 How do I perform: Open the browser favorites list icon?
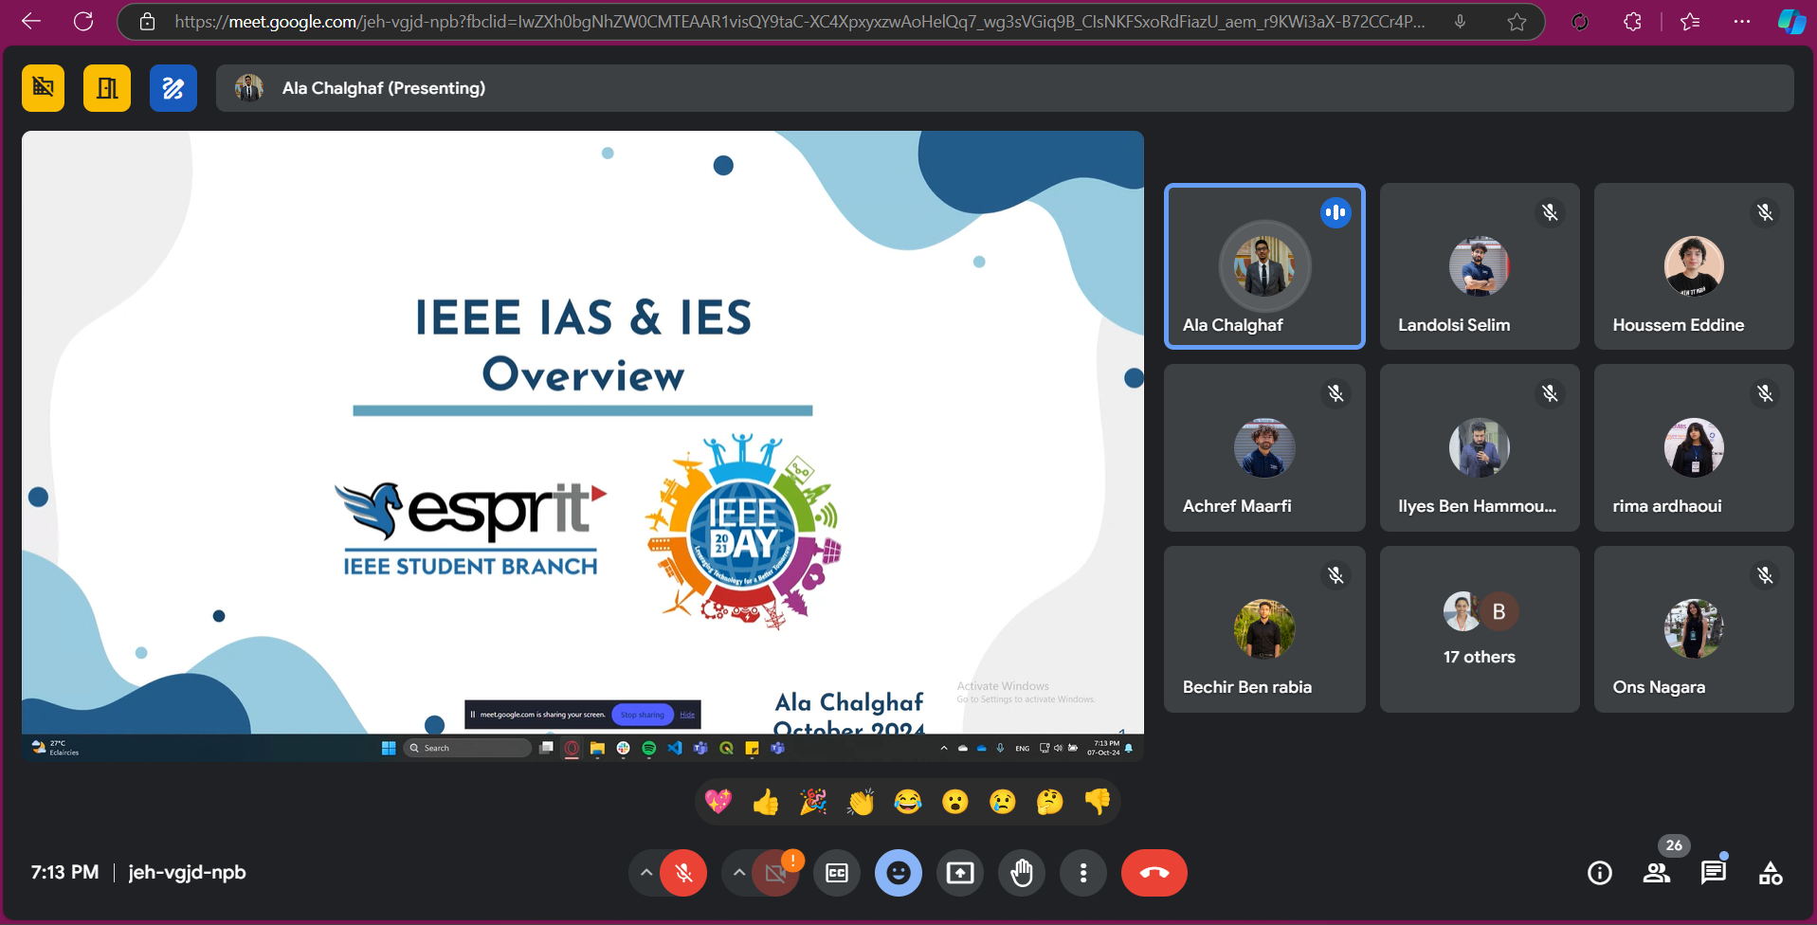click(x=1689, y=21)
